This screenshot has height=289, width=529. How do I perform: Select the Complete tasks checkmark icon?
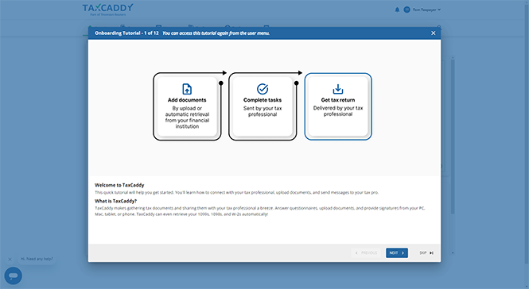[263, 89]
